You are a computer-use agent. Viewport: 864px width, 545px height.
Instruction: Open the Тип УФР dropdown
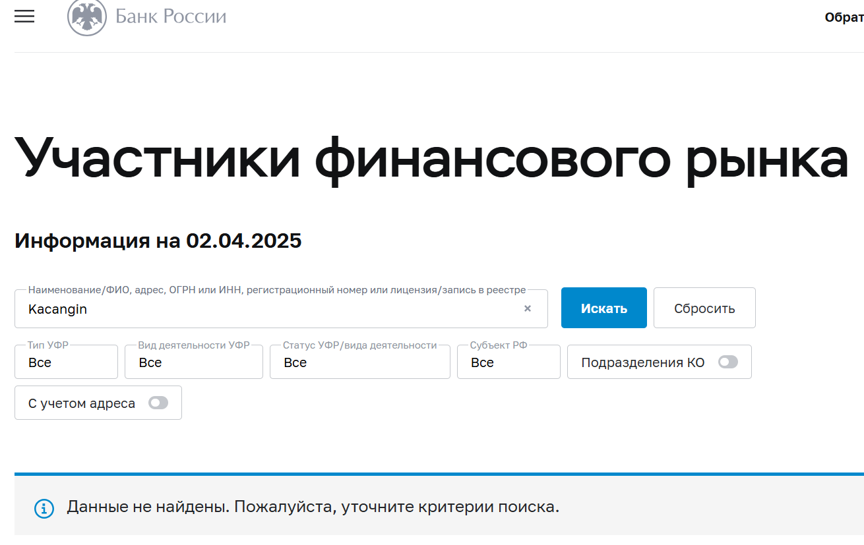pos(66,362)
